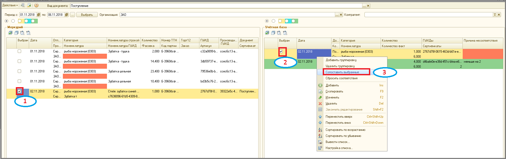Image resolution: width=506 pixels, height=159 pixels.
Task: Open period selection ellipsis button before Выбрать
Action: coord(72,15)
